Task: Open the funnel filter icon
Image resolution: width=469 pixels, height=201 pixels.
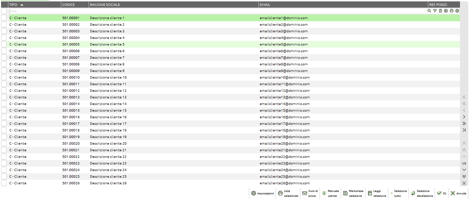Action: click(435, 11)
